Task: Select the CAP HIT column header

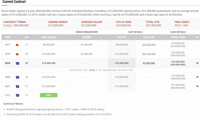Action: [122, 37]
